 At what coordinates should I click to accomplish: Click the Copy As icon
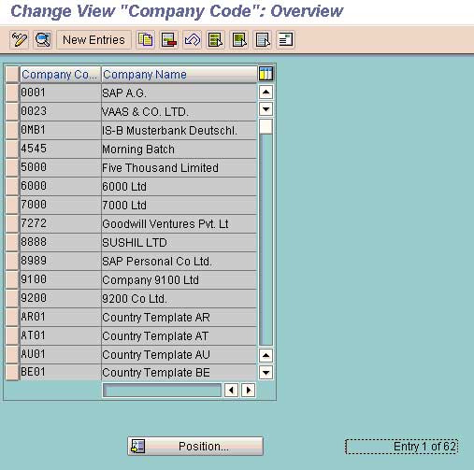click(146, 39)
